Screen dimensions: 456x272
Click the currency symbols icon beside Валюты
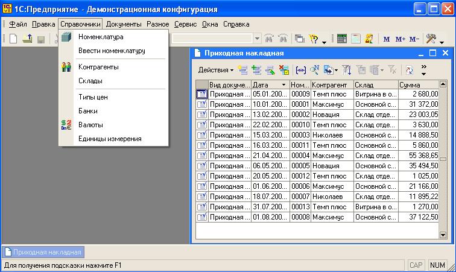(x=66, y=125)
